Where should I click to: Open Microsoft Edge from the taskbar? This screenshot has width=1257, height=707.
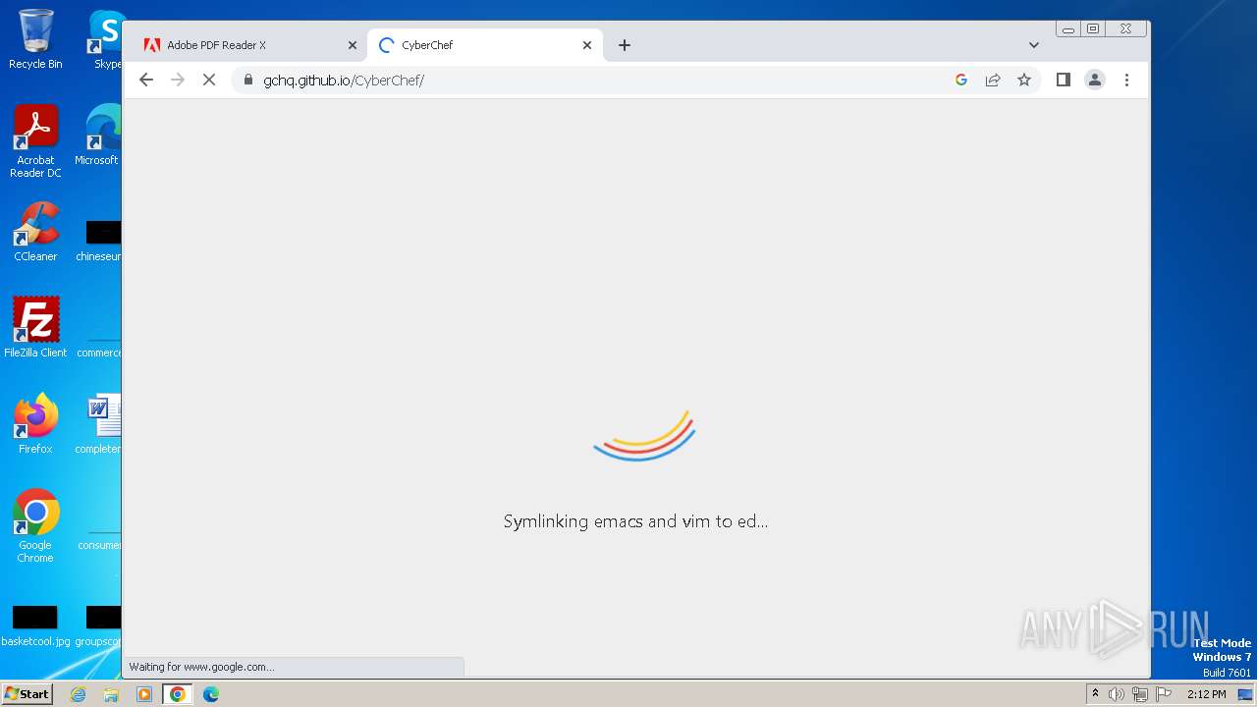(211, 694)
